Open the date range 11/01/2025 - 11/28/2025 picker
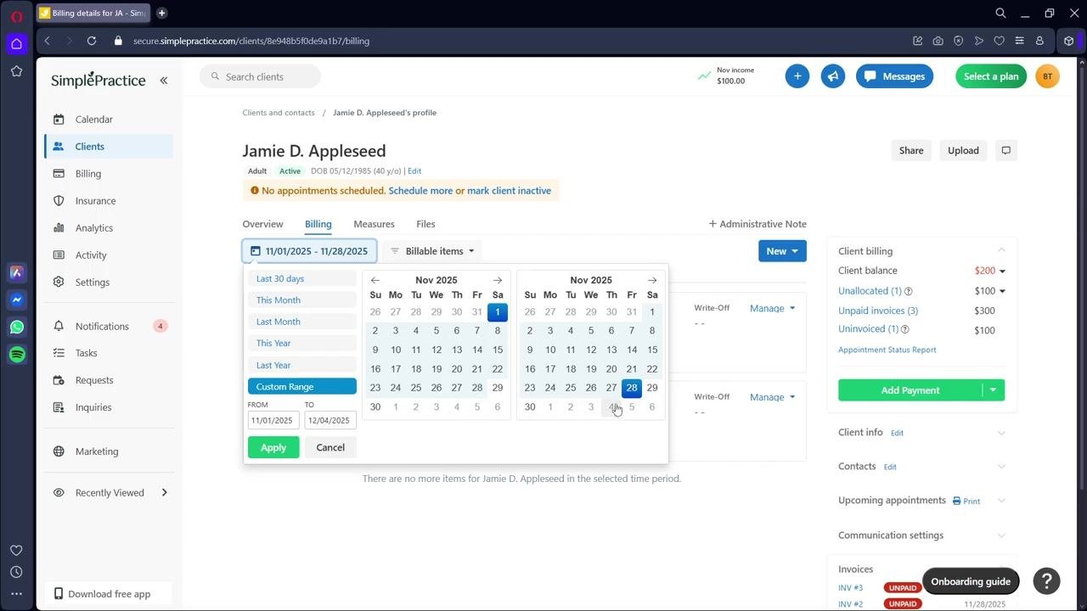 [x=309, y=251]
